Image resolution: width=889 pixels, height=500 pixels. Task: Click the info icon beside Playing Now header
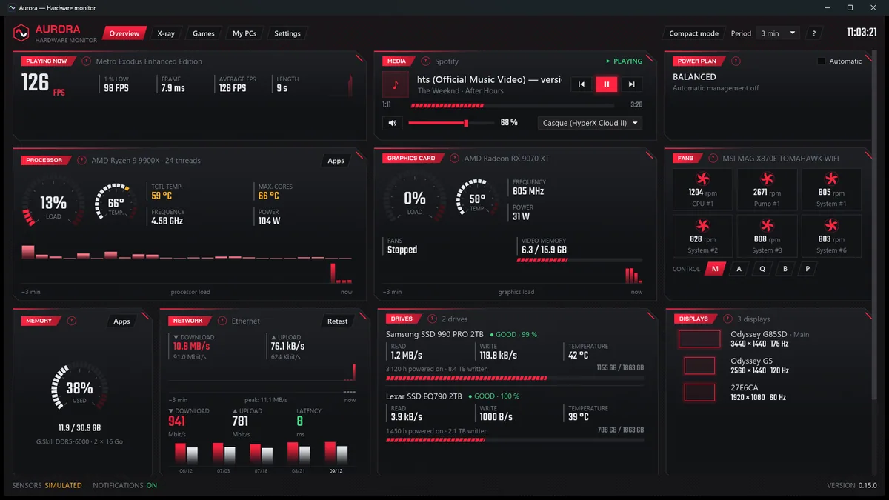click(87, 61)
